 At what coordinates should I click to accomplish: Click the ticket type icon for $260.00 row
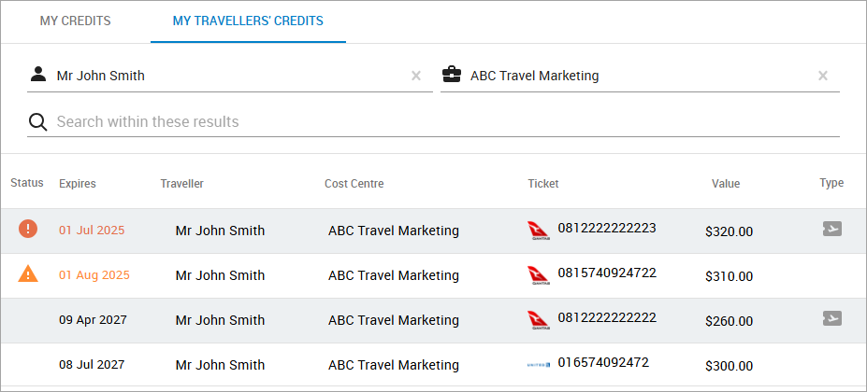pos(831,318)
